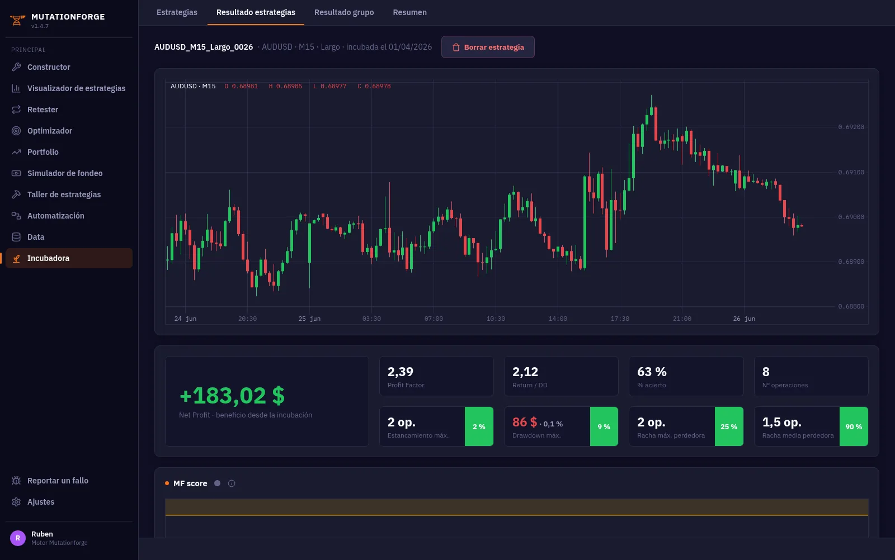Click the H 0.68985 high value in chart header
Image resolution: width=895 pixels, height=560 pixels.
click(x=285, y=86)
